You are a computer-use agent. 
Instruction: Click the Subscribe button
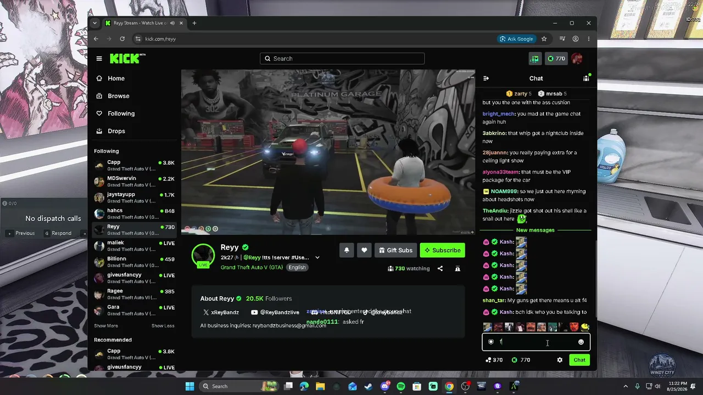click(x=443, y=250)
